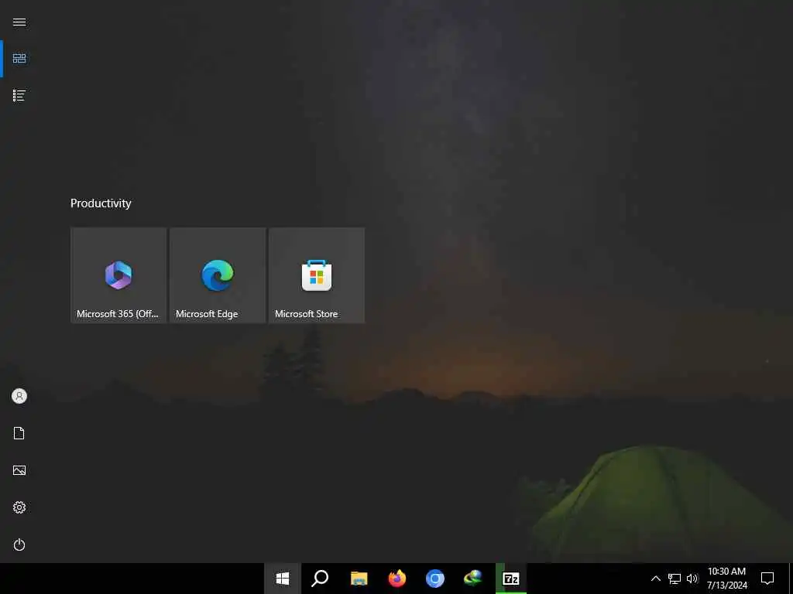Launch the Microsoft Edge tile
This screenshot has height=594, width=793.
[218, 275]
